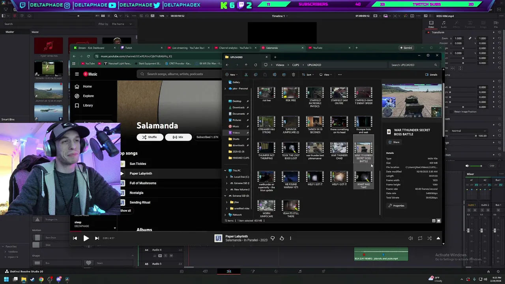This screenshot has height=284, width=505.
Task: Click the Copy icon in File Explorer toolbar
Action: 255,75
